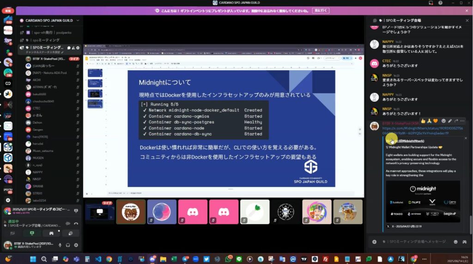
Task: Open the midnight partners embed image
Action: [423, 201]
